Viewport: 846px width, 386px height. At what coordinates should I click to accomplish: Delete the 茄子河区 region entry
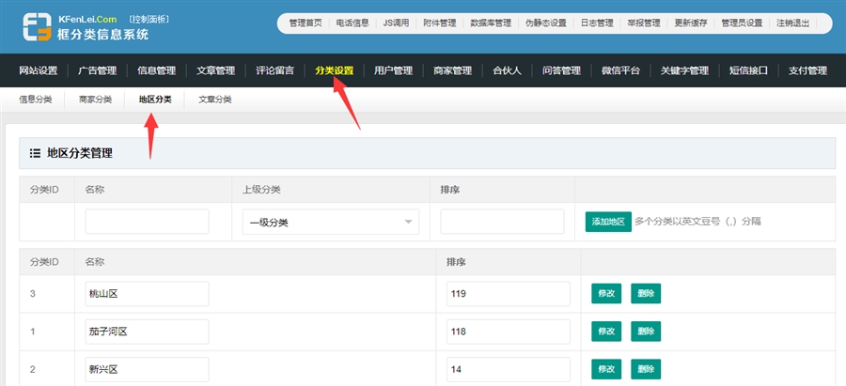tap(645, 332)
